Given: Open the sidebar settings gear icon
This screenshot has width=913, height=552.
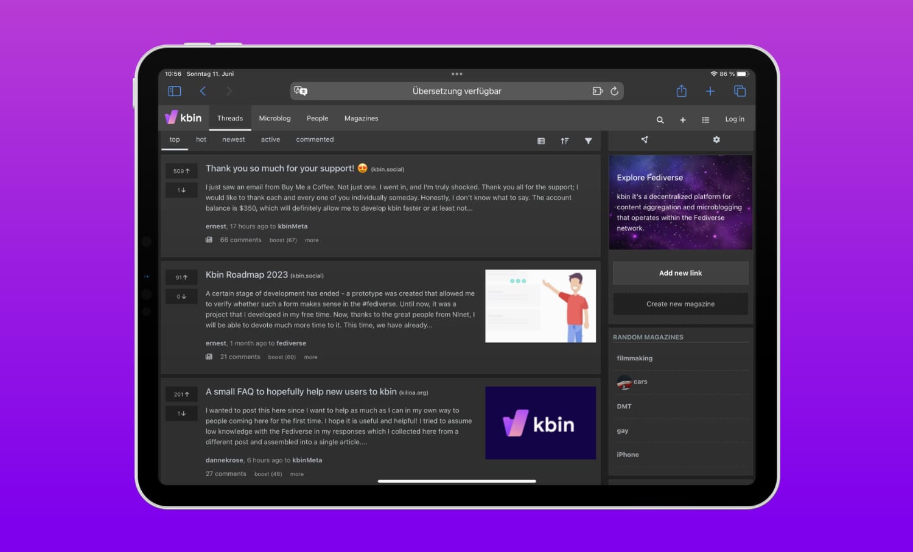Looking at the screenshot, I should pos(716,139).
